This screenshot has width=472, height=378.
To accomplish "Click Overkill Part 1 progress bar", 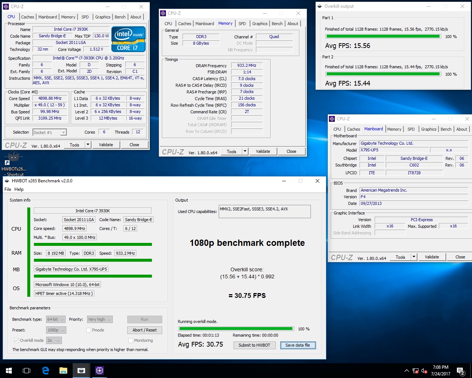I will (x=383, y=37).
